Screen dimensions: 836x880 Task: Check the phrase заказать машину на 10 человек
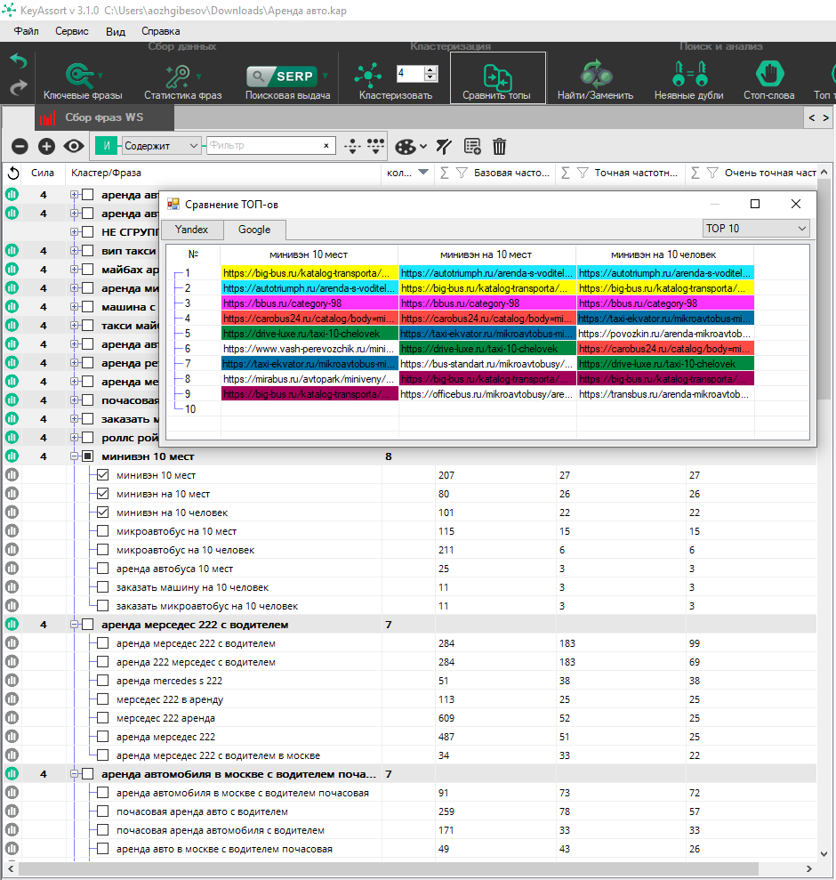pos(102,587)
